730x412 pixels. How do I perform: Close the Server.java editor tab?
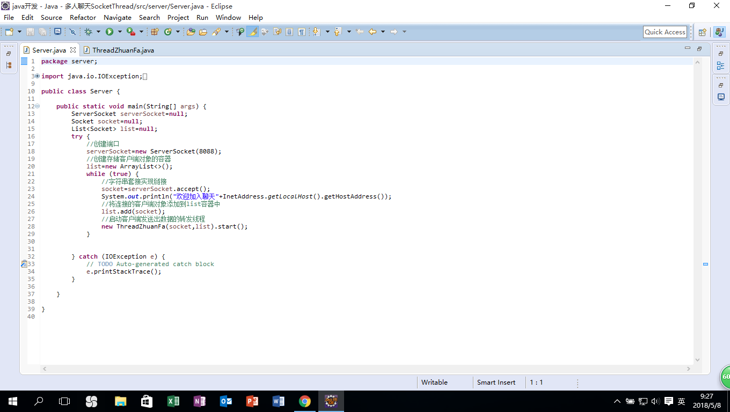tap(73, 50)
